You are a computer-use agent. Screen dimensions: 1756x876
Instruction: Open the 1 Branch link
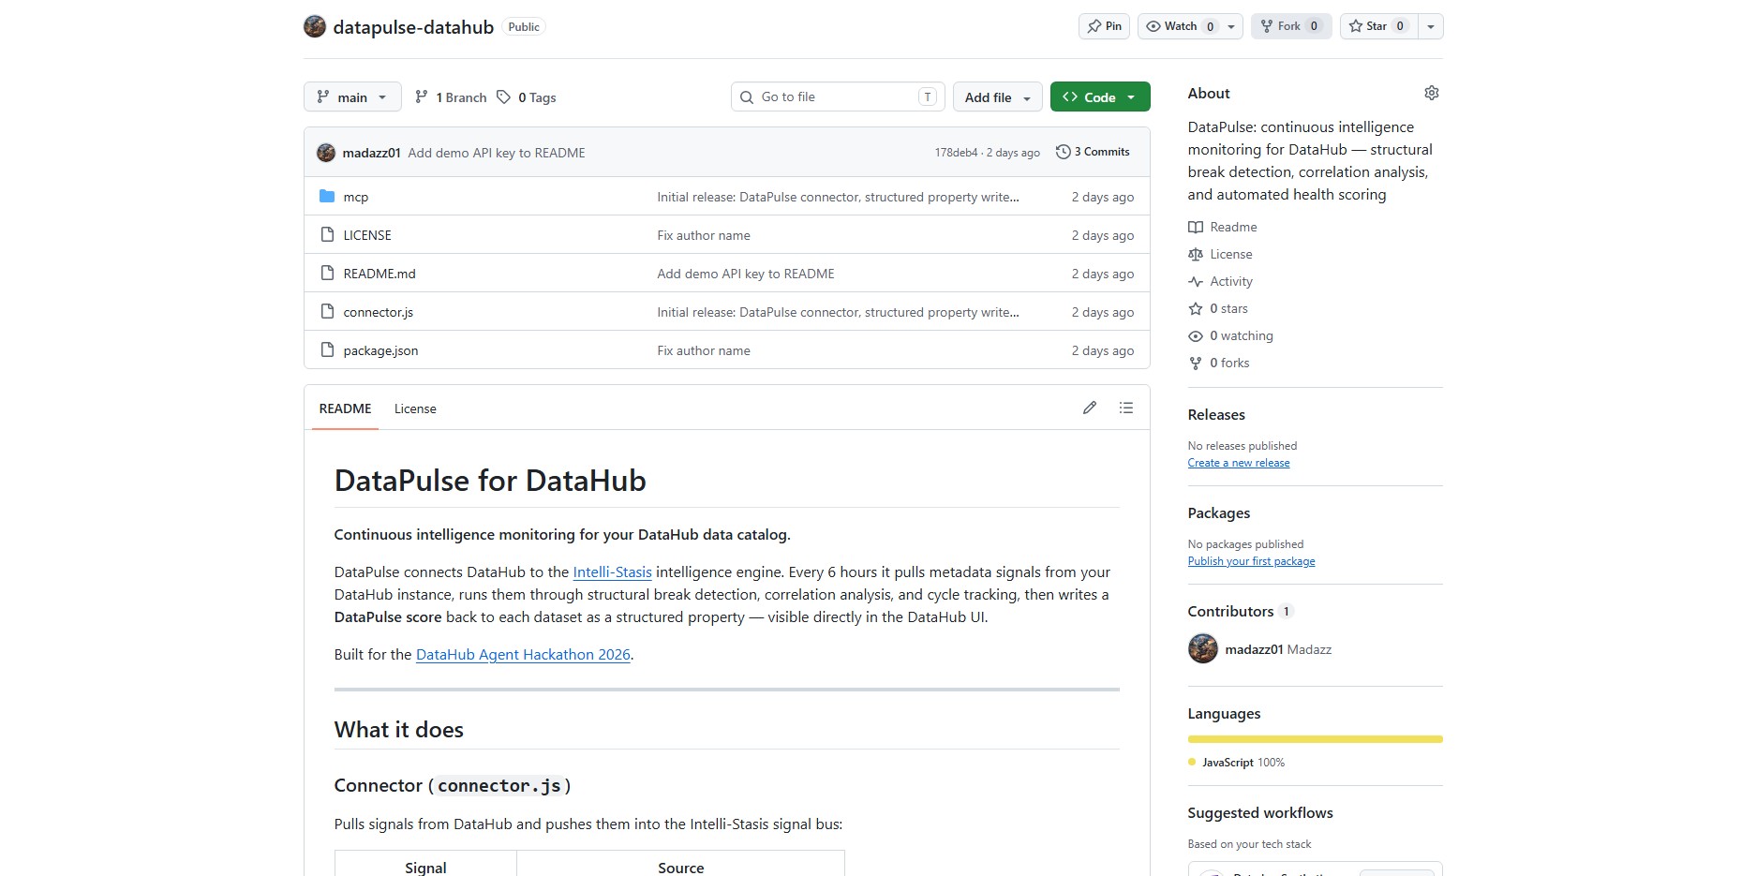[x=451, y=97]
